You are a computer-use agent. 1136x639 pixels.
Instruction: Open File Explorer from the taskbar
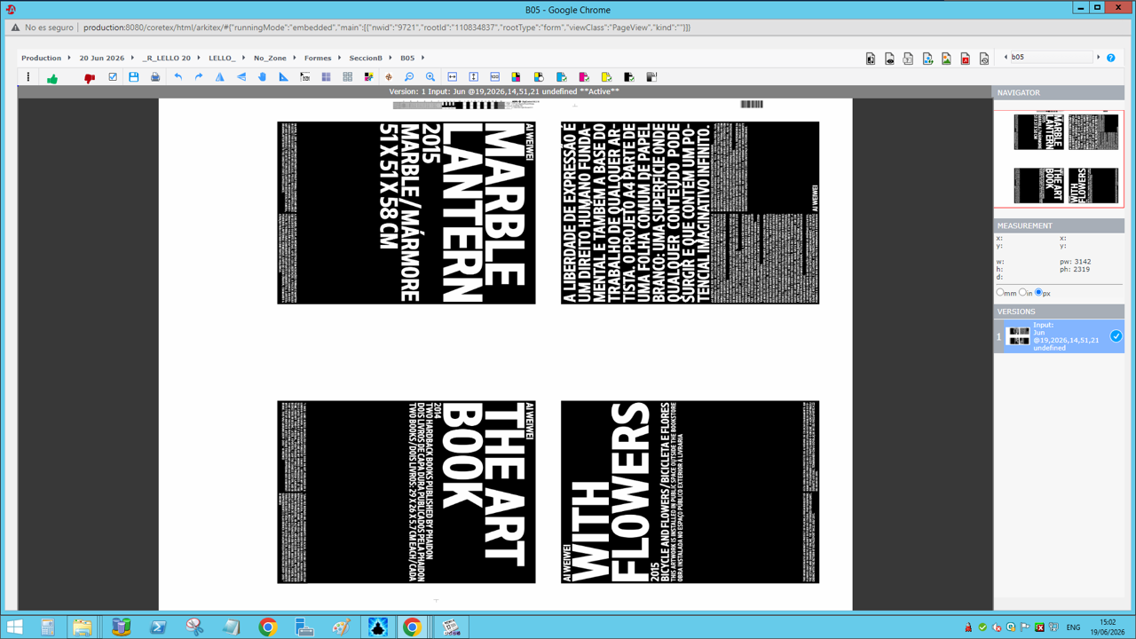(x=83, y=627)
